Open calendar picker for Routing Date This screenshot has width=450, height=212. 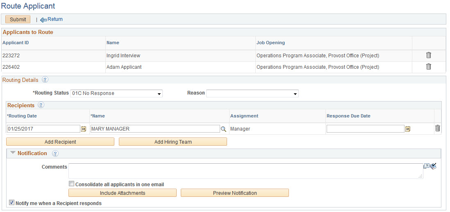click(x=84, y=129)
